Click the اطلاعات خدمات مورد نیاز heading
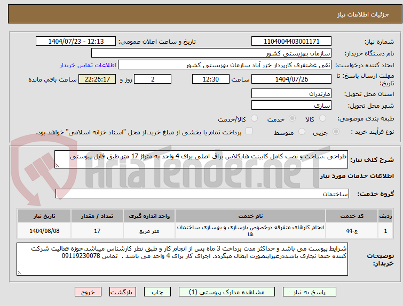This screenshot has width=403, height=306. coord(357,176)
